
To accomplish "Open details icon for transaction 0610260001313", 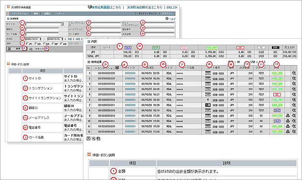I will [294, 94].
